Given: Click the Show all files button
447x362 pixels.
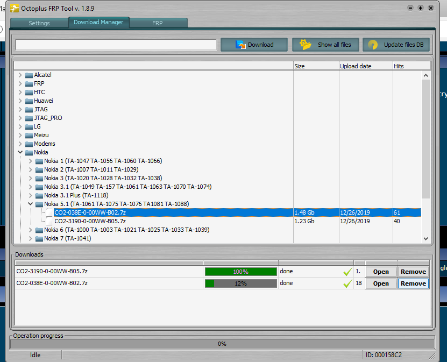Looking at the screenshot, I should tap(325, 45).
